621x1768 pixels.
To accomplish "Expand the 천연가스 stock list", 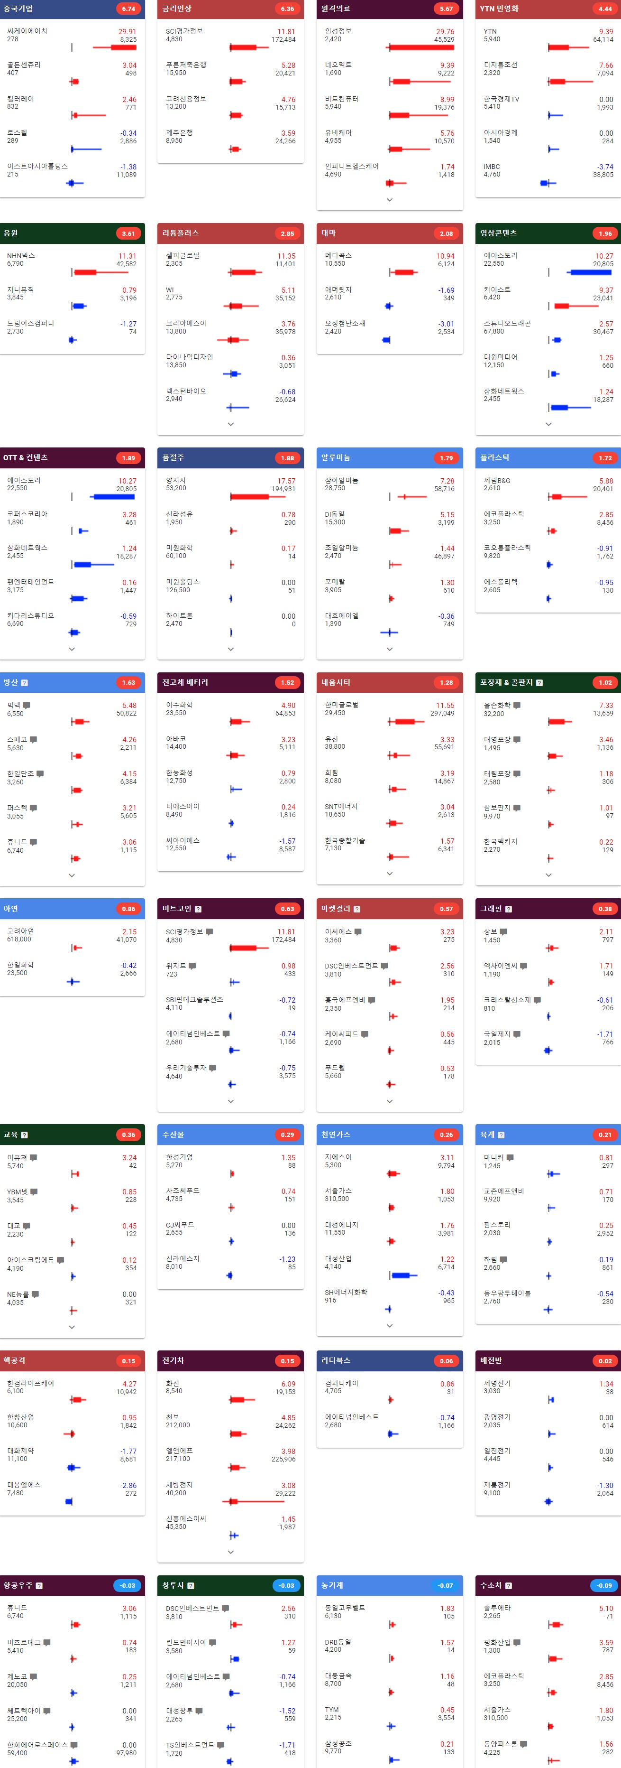I will [x=389, y=1325].
